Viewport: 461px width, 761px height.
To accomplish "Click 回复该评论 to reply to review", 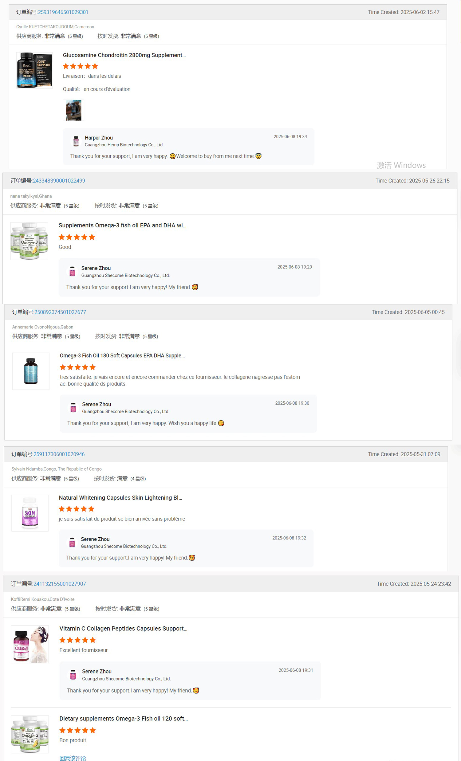I will (x=73, y=758).
